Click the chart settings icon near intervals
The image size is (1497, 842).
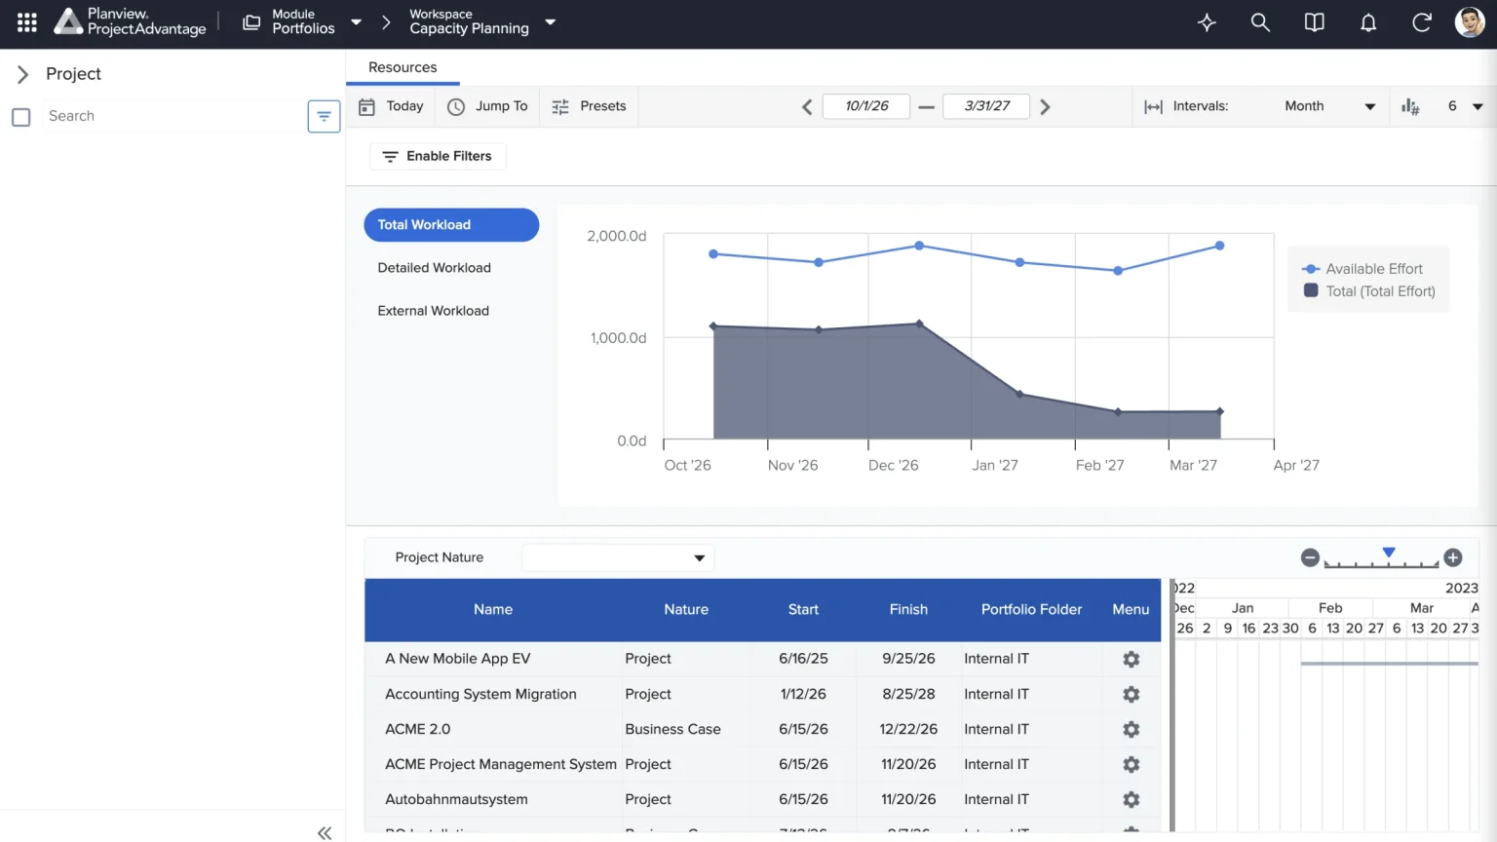click(x=1410, y=107)
